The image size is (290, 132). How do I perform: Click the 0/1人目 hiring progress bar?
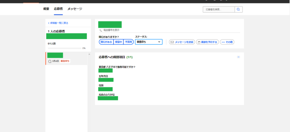tap(65, 48)
